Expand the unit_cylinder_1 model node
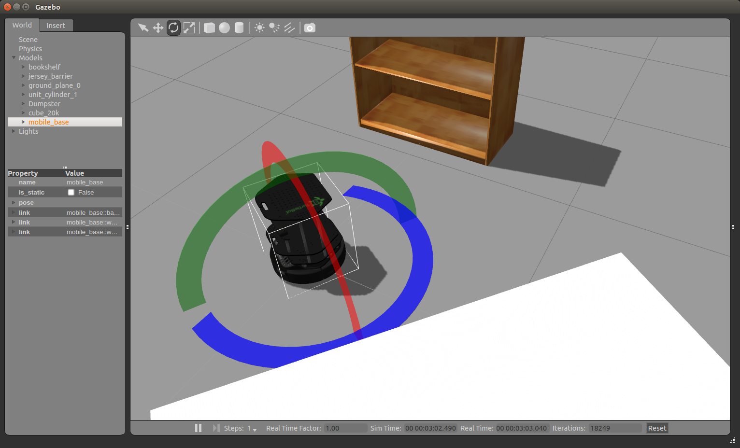Screen dimensions: 740x448 (x=23, y=94)
